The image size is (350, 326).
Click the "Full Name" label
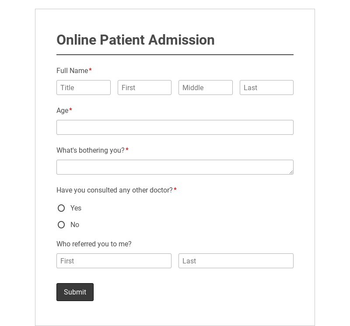[72, 71]
